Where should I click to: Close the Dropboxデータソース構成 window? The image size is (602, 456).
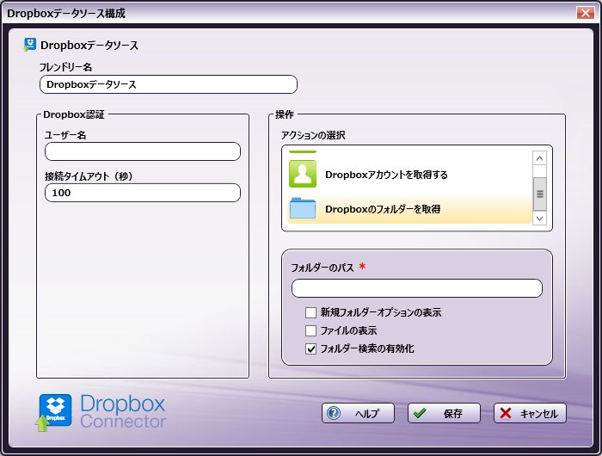click(x=585, y=13)
